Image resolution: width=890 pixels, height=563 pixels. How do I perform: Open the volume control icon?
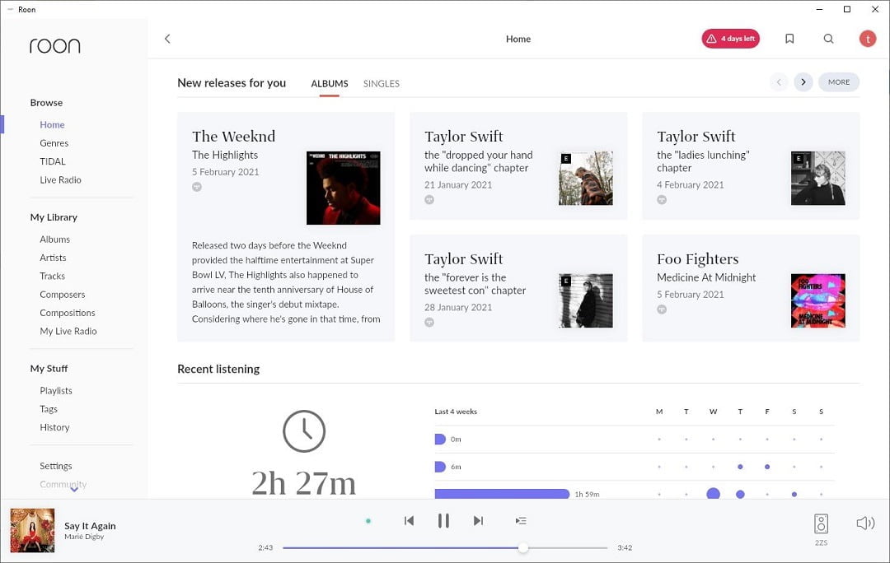click(865, 523)
